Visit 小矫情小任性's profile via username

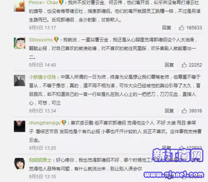tap(42, 77)
